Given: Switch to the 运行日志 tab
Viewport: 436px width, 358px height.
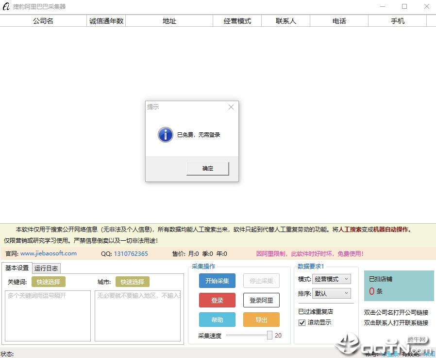Looking at the screenshot, I should (46, 268).
